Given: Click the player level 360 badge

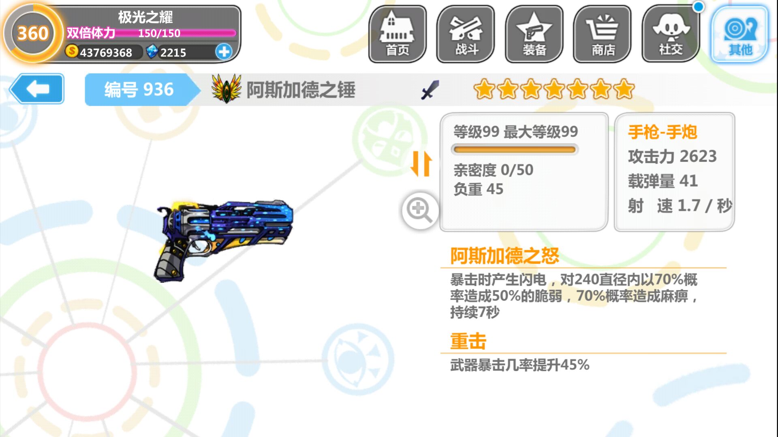Looking at the screenshot, I should [33, 33].
